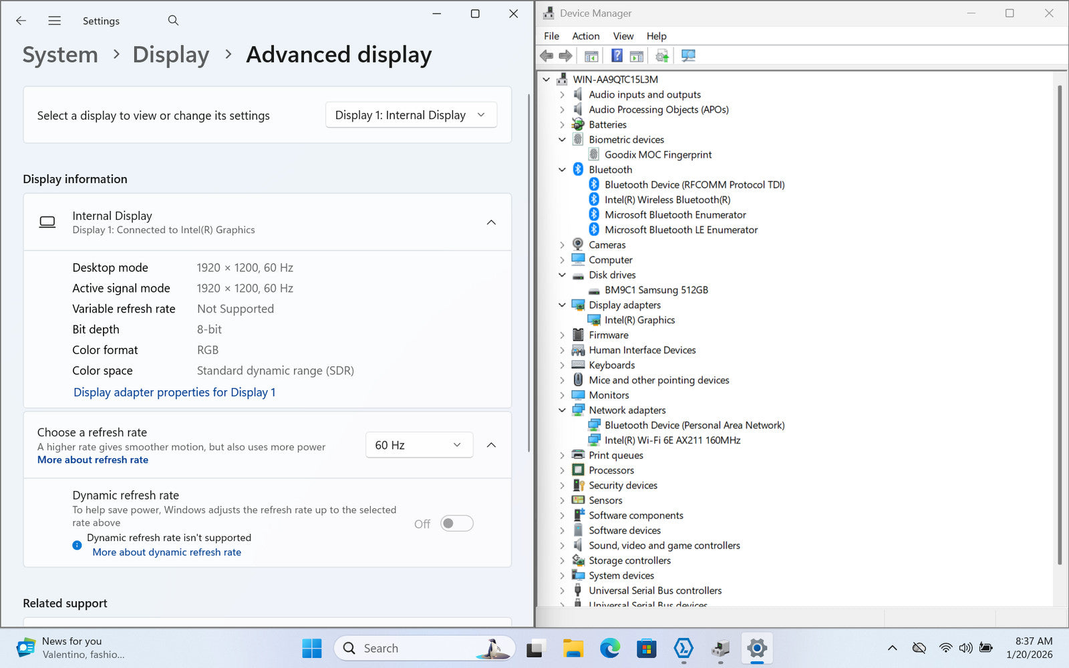
Task: Click the Settings search magnifier icon
Action: 173,21
